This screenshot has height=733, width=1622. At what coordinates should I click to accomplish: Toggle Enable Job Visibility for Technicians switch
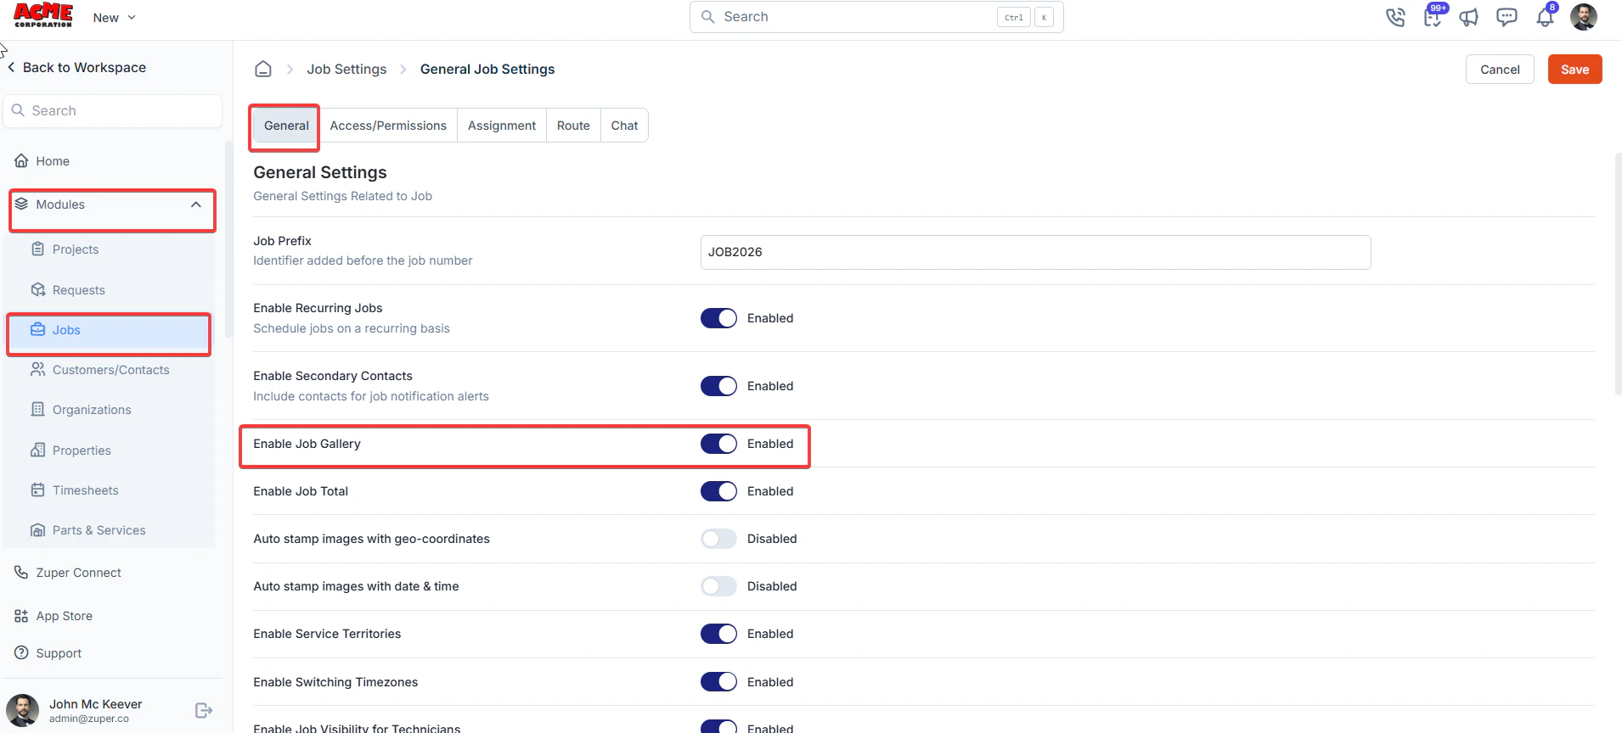point(718,727)
